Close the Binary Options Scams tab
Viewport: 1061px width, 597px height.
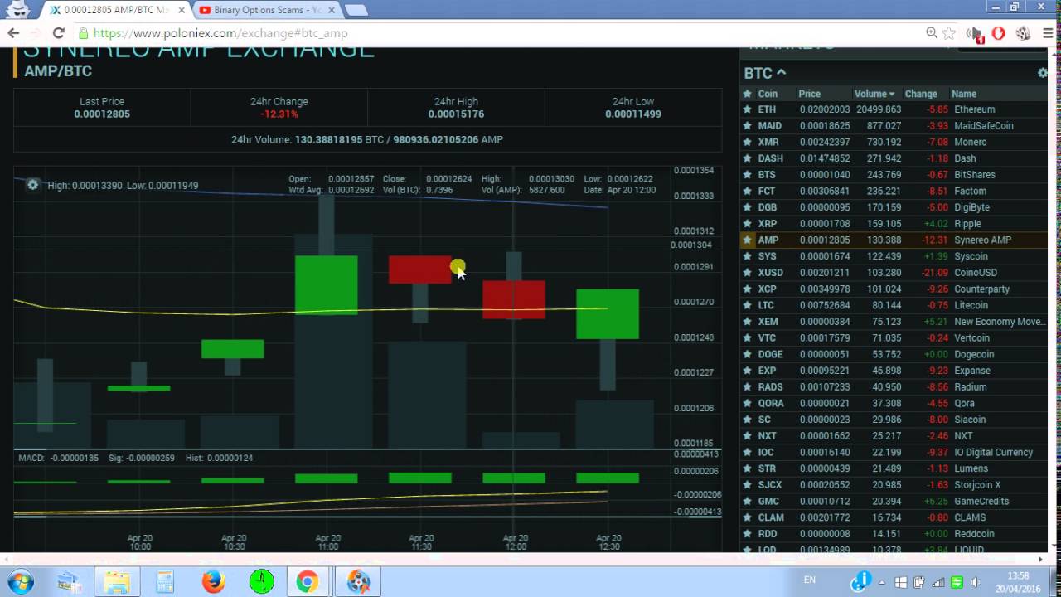pyautogui.click(x=330, y=10)
